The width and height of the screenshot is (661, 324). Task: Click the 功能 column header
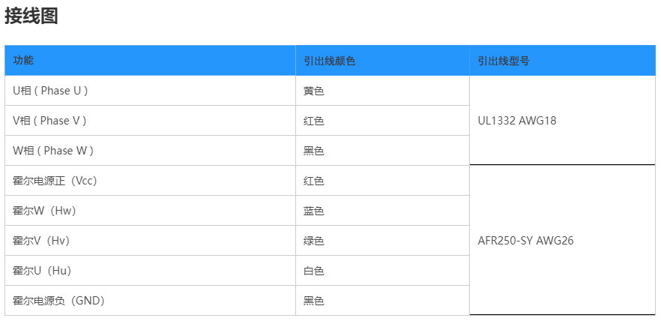click(23, 61)
